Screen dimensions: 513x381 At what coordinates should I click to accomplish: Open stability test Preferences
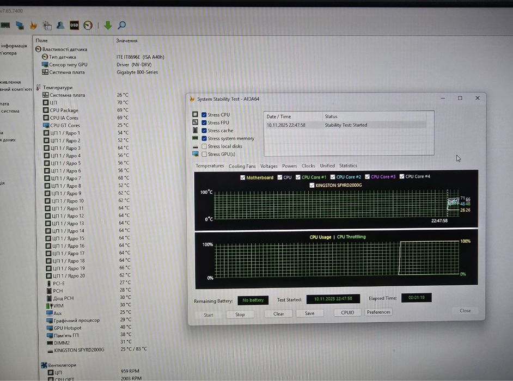(378, 312)
